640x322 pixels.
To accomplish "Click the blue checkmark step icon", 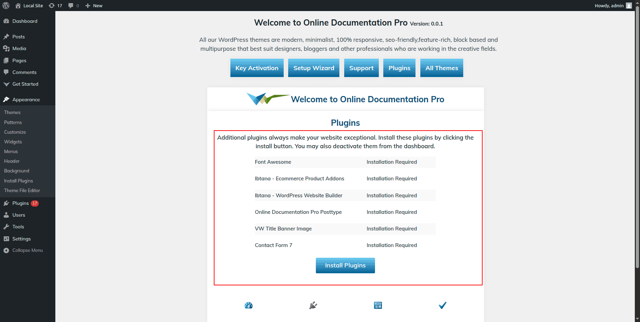I will pos(442,305).
